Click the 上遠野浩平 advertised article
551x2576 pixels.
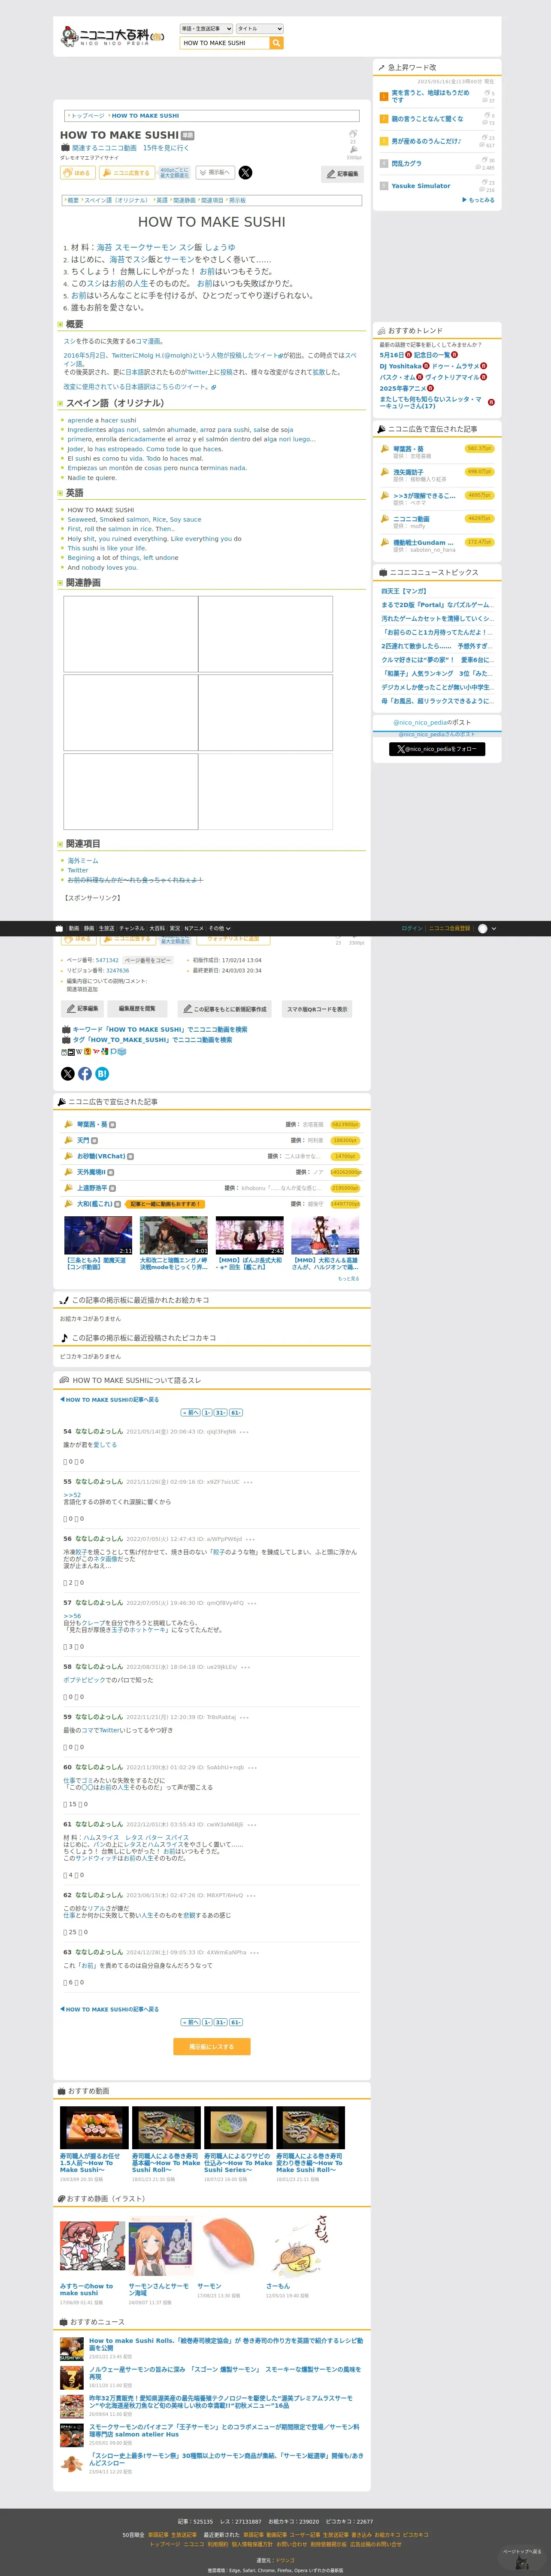click(x=92, y=1188)
